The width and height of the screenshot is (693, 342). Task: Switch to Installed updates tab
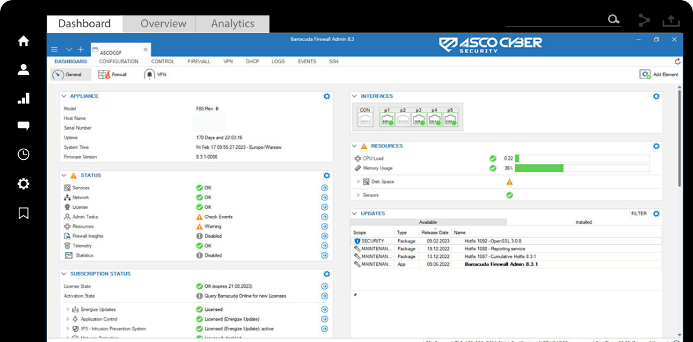point(584,222)
